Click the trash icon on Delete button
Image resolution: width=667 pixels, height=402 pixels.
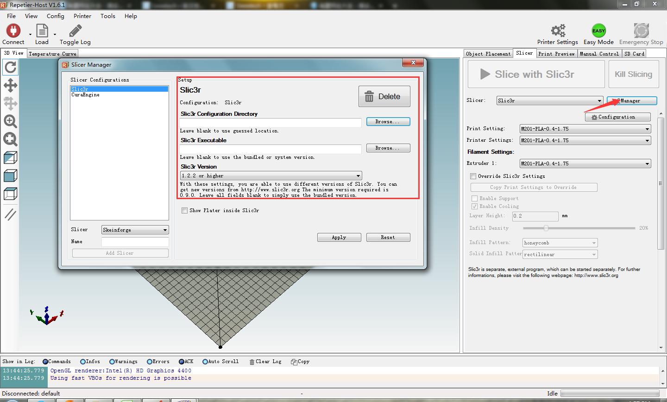click(369, 96)
